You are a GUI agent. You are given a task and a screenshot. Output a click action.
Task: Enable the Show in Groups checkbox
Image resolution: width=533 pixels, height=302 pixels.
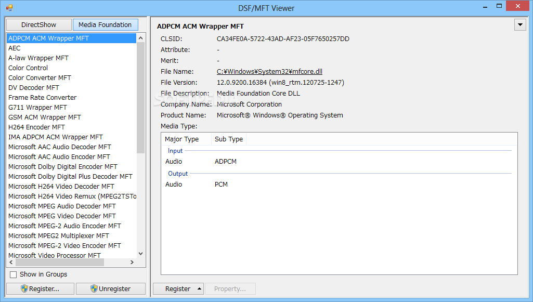pos(13,274)
